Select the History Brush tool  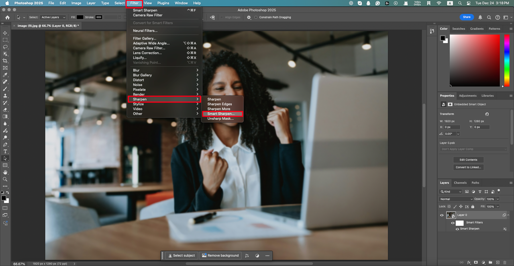coord(5,102)
